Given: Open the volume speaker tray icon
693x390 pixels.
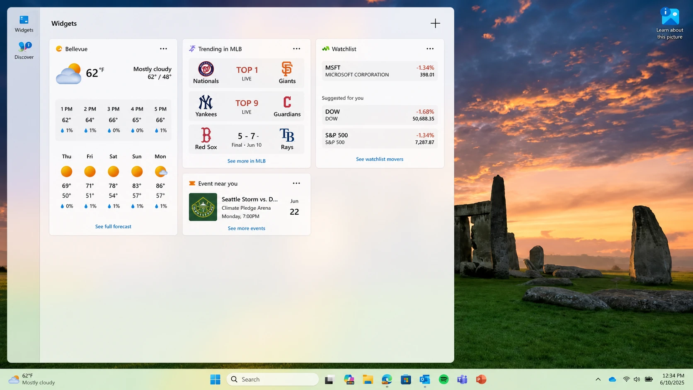Looking at the screenshot, I should [637, 379].
